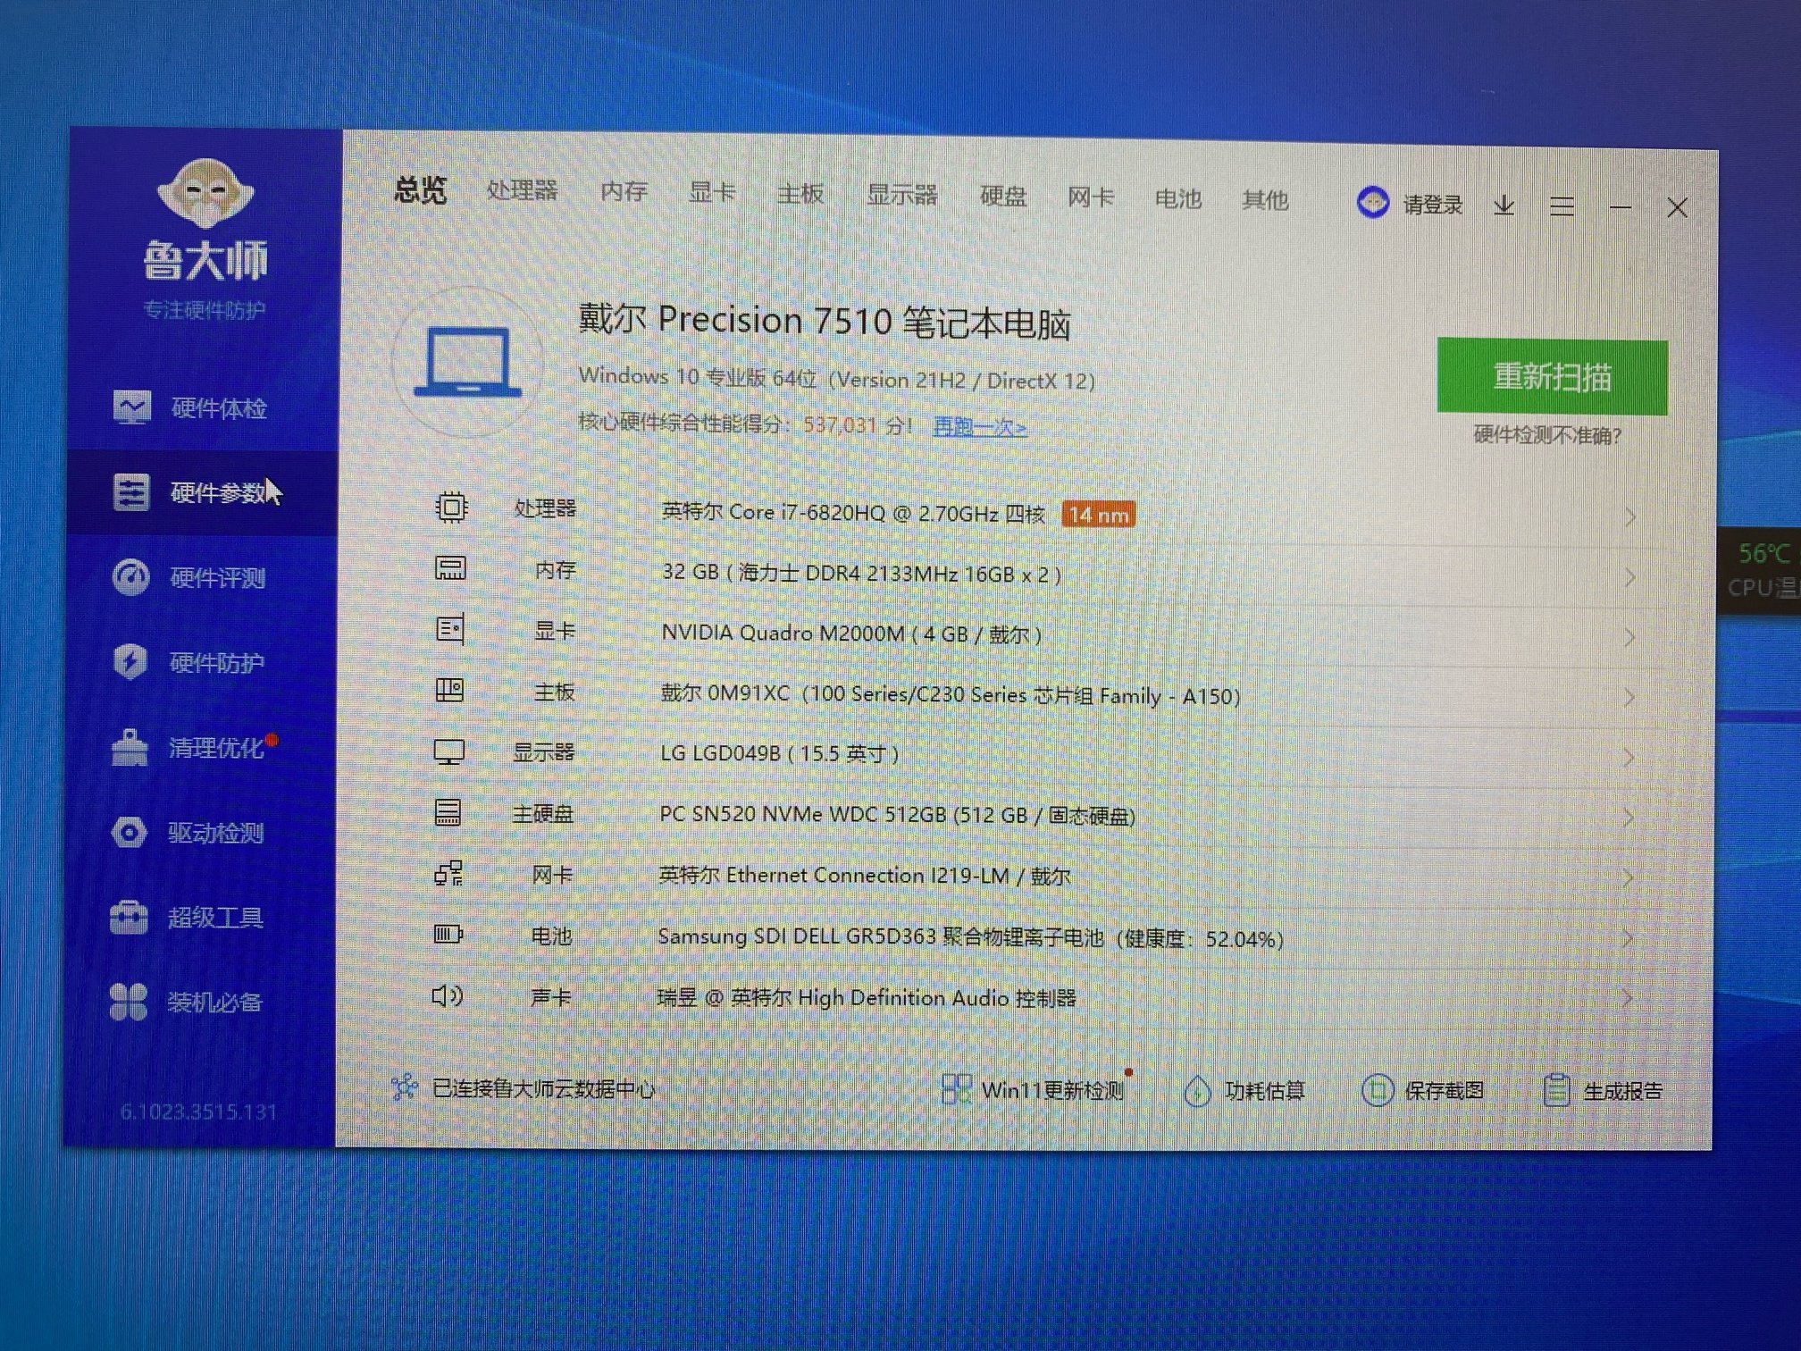This screenshot has height=1351, width=1801.
Task: Click the green 重新扫描 rescan button
Action: click(x=1552, y=376)
